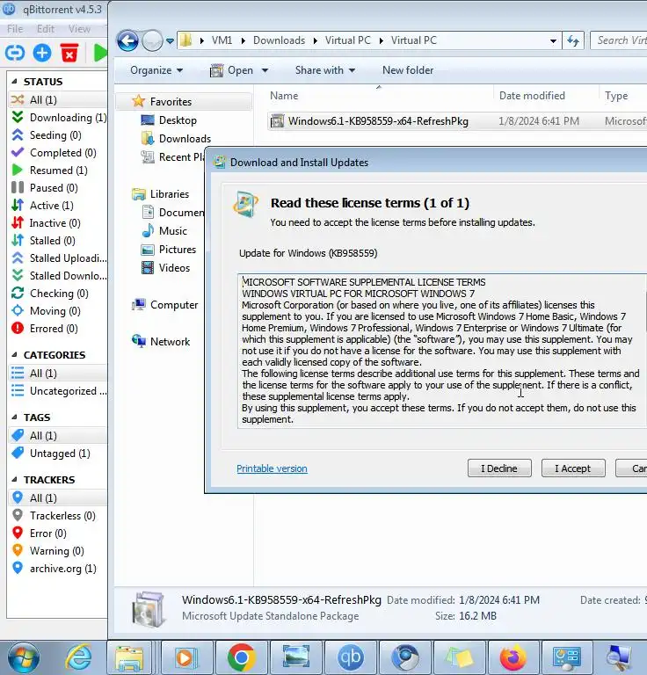
Task: Open Internet Explorer from taskbar
Action: (78, 657)
